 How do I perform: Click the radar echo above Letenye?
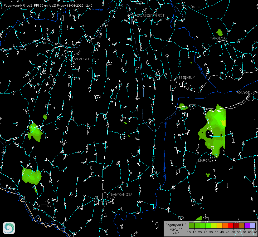click(32, 176)
